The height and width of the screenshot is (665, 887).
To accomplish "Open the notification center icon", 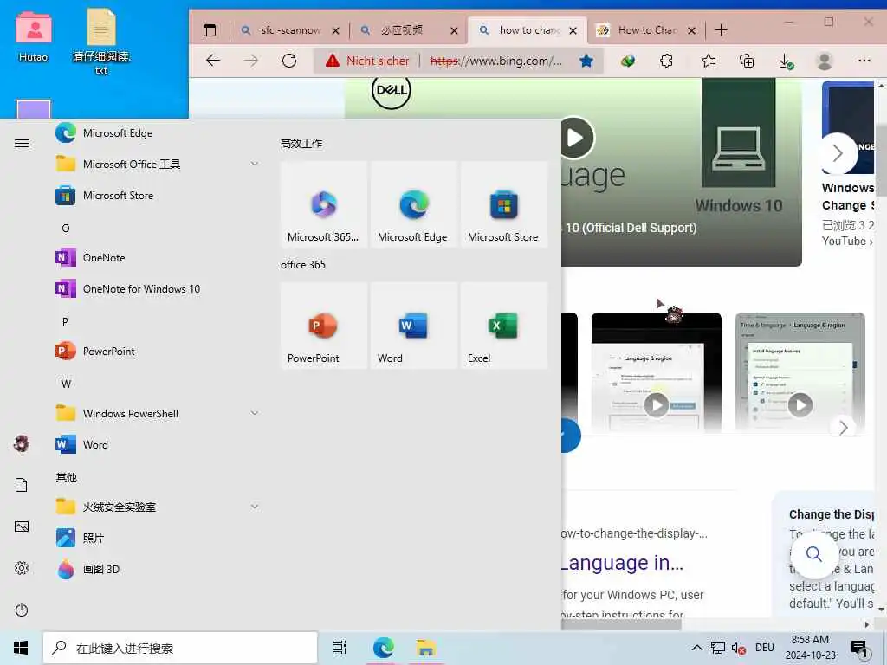I will (x=860, y=649).
